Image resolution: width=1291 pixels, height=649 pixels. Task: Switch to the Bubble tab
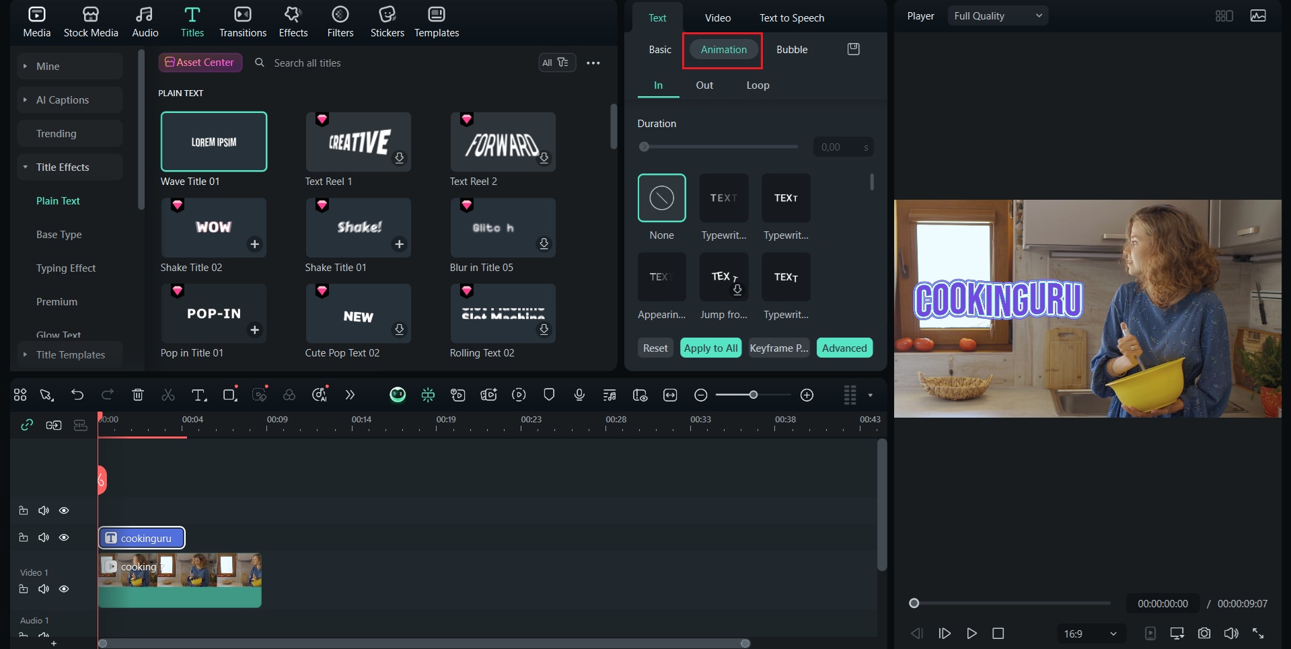pos(791,49)
